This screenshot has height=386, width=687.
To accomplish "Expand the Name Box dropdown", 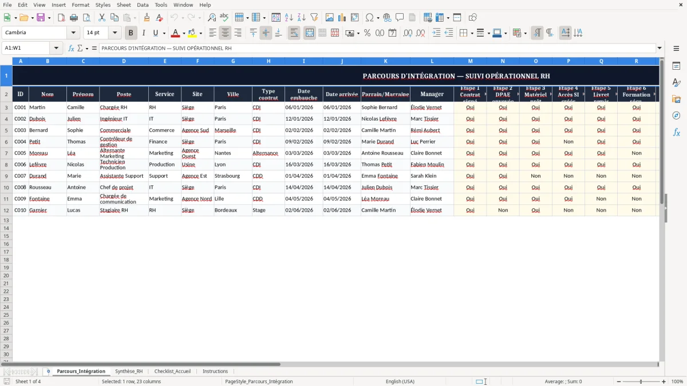I will [56, 48].
